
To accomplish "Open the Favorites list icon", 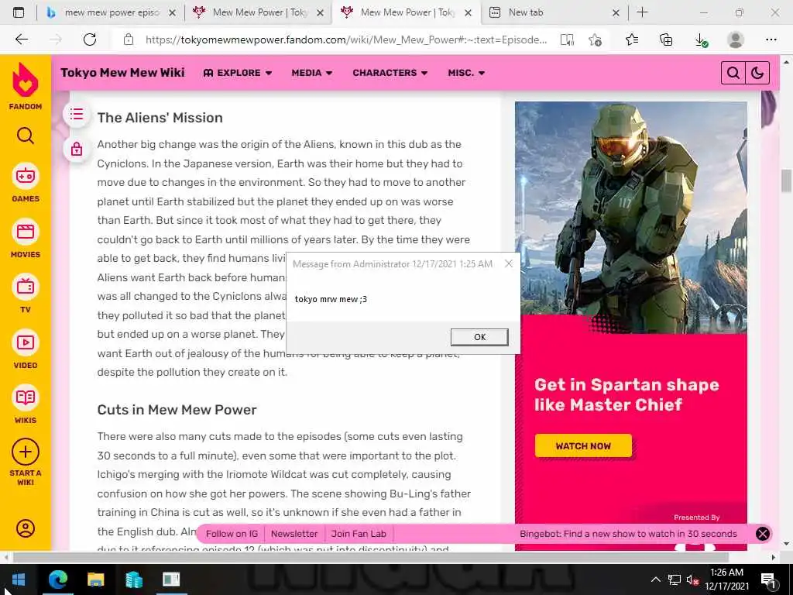I will point(631,40).
